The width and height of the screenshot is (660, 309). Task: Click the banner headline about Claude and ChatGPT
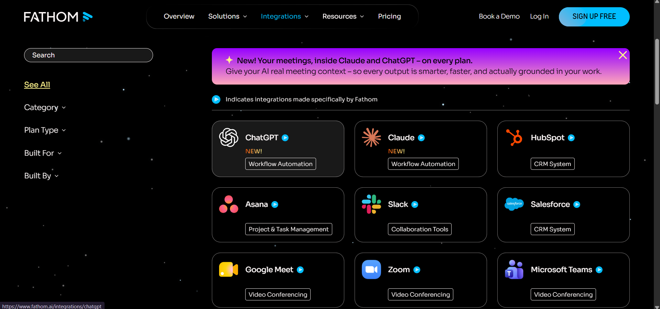(355, 61)
